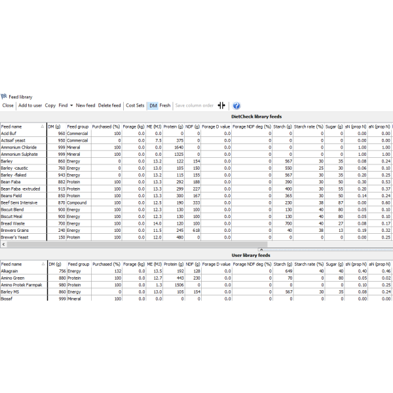Select Bread Waste feed
Image resolution: width=393 pixels, height=393 pixels.
pyautogui.click(x=13, y=223)
